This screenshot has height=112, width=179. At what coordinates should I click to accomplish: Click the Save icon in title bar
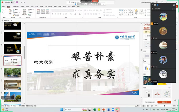pyautogui.click(x=17, y=2)
